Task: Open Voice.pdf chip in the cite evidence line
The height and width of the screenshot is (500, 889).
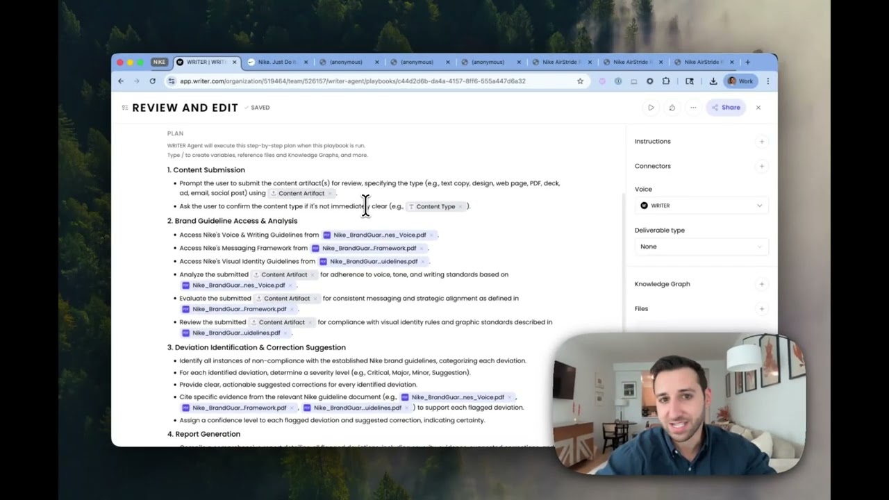Action: (x=456, y=397)
